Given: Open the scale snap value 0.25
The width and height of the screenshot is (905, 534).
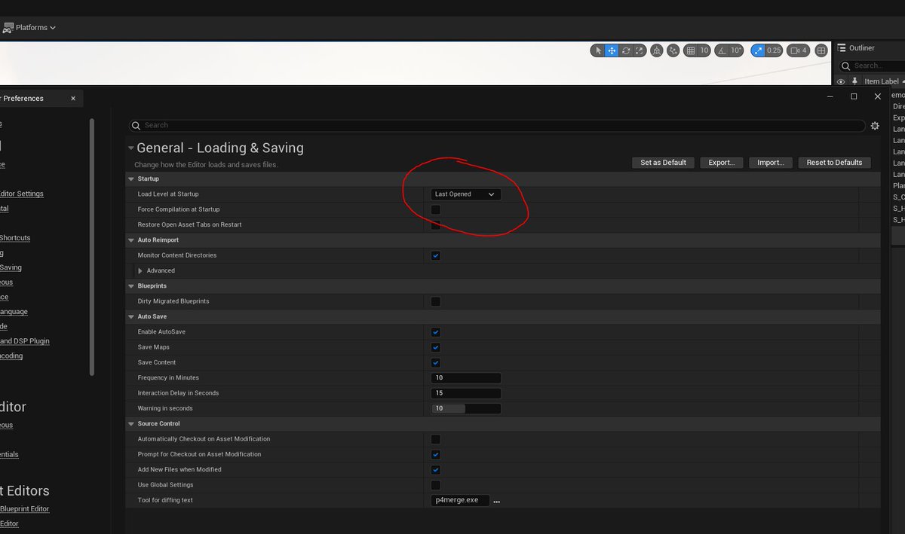Looking at the screenshot, I should click(x=774, y=50).
